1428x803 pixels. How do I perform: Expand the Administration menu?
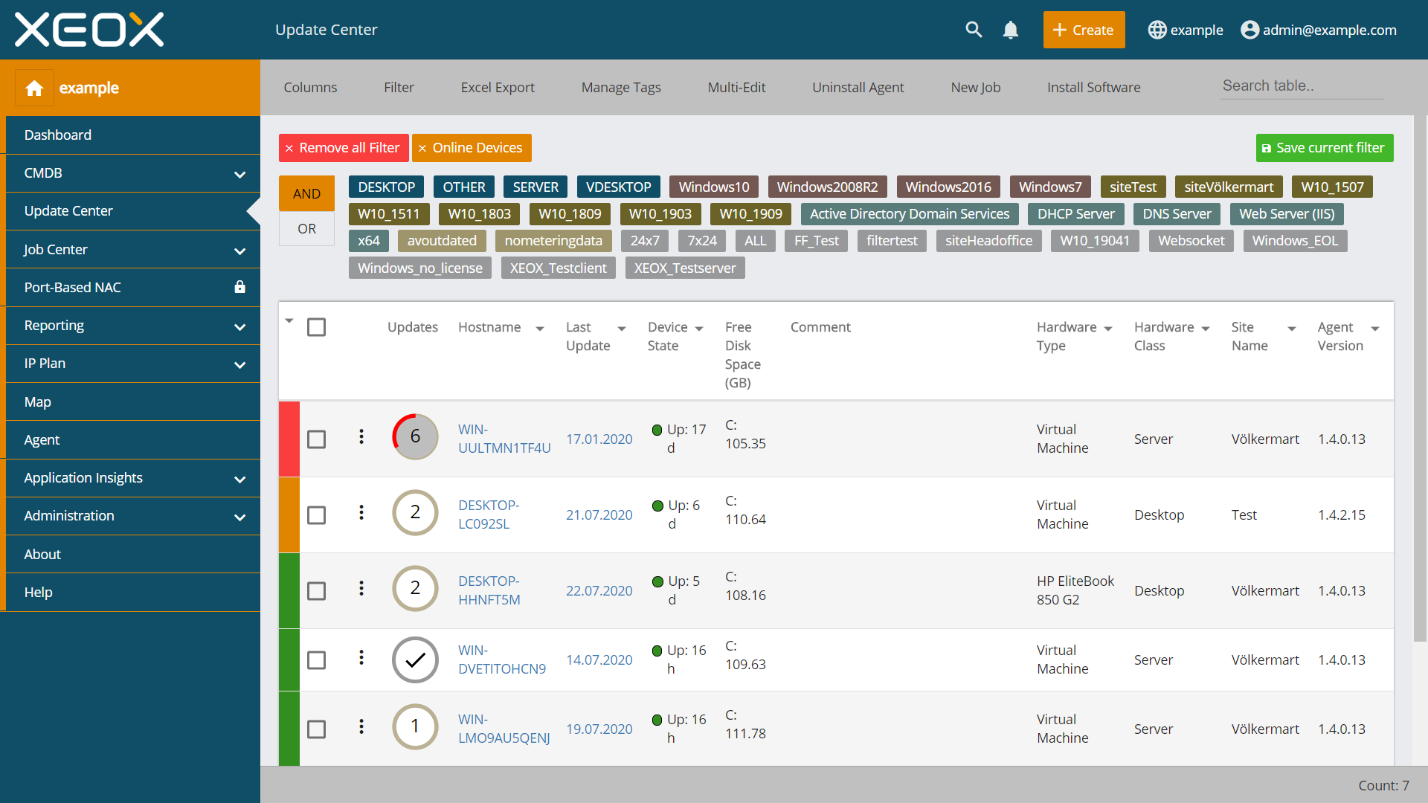[x=239, y=517]
